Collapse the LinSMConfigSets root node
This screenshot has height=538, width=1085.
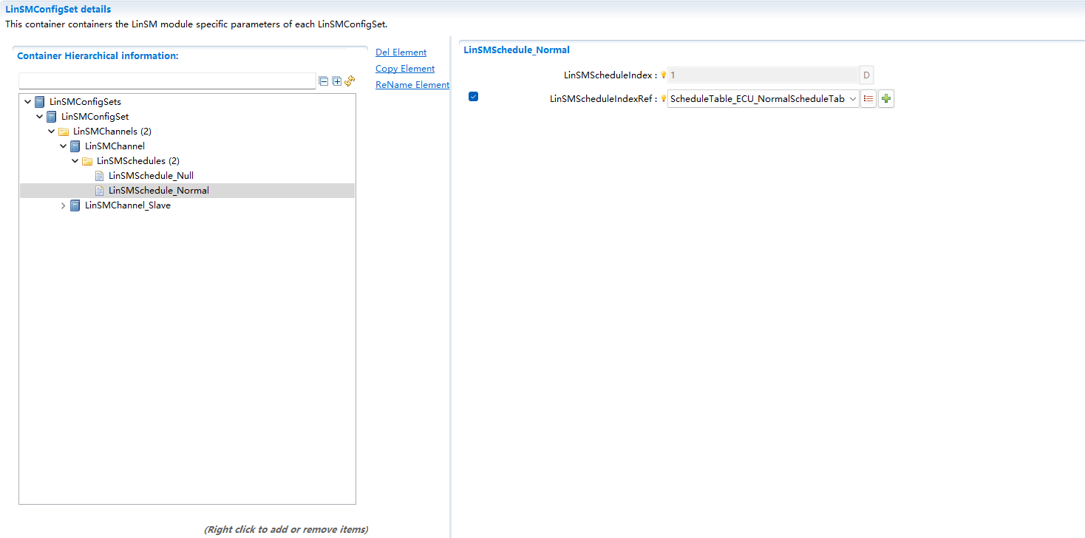pyautogui.click(x=27, y=101)
